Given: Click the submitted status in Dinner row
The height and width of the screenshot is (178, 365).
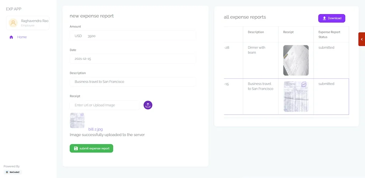Looking at the screenshot, I should (x=326, y=47).
